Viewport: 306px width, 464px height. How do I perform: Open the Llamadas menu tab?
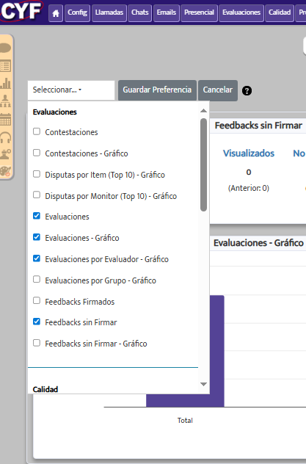coord(109,13)
